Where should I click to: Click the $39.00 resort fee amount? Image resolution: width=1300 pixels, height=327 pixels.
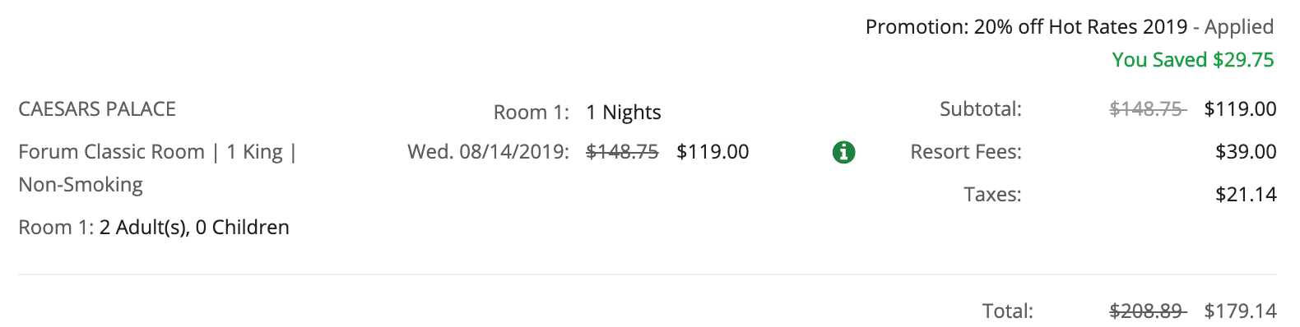pos(1246,152)
